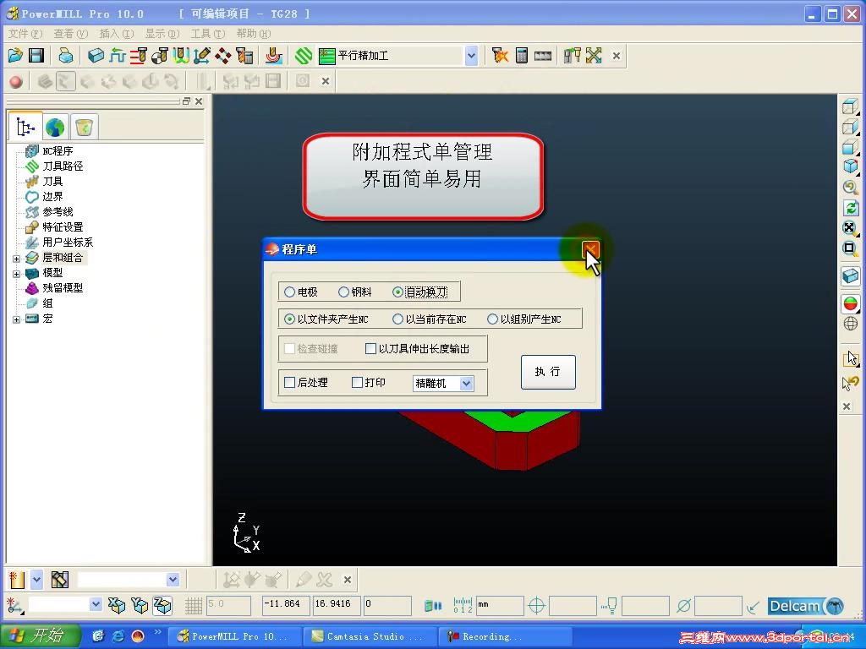The image size is (866, 649).
Task: Click the save project floppy icon
Action: [36, 55]
